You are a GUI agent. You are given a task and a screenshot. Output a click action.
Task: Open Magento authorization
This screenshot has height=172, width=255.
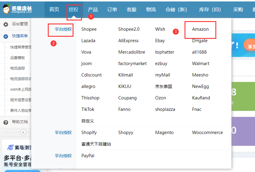point(165,133)
